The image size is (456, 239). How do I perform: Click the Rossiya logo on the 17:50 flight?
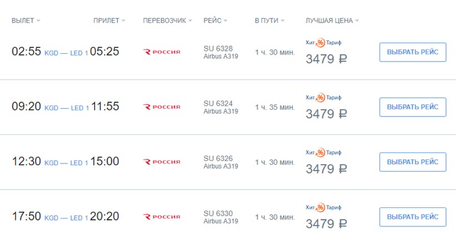[162, 217]
